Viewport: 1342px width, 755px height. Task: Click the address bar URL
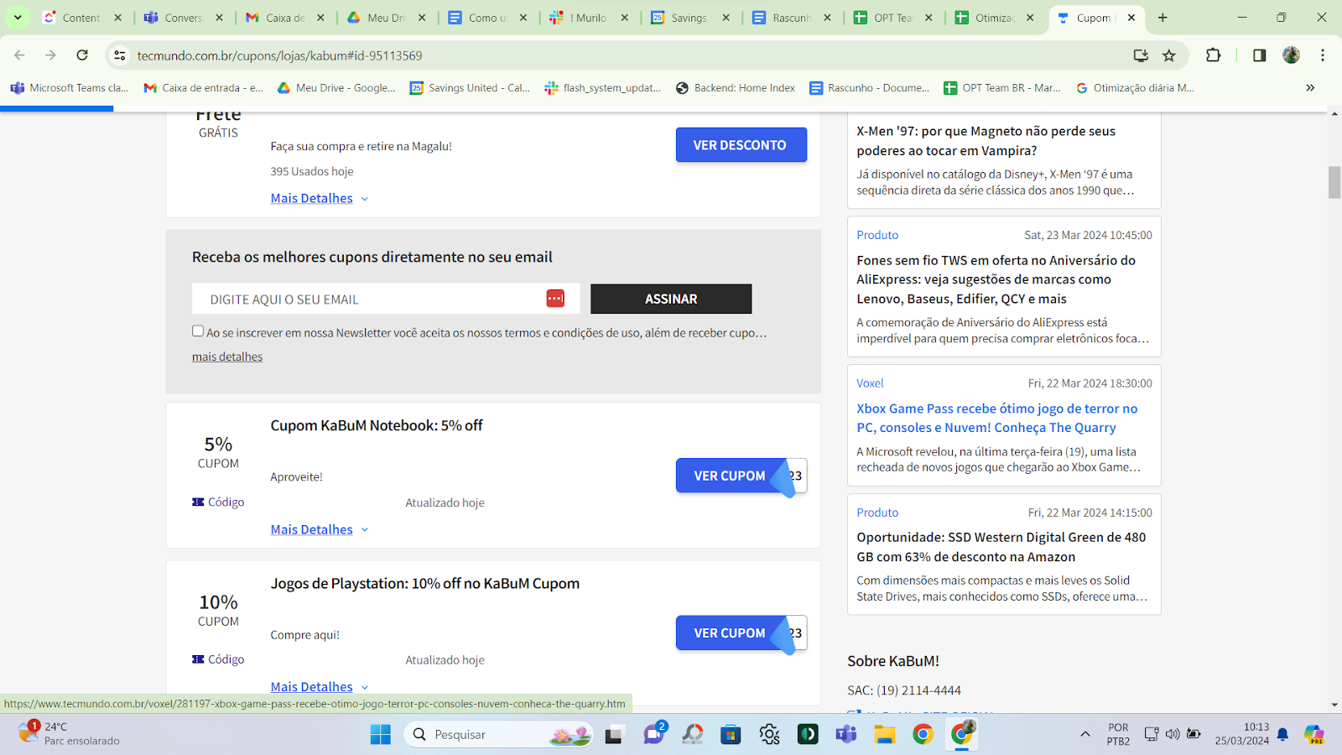point(280,55)
